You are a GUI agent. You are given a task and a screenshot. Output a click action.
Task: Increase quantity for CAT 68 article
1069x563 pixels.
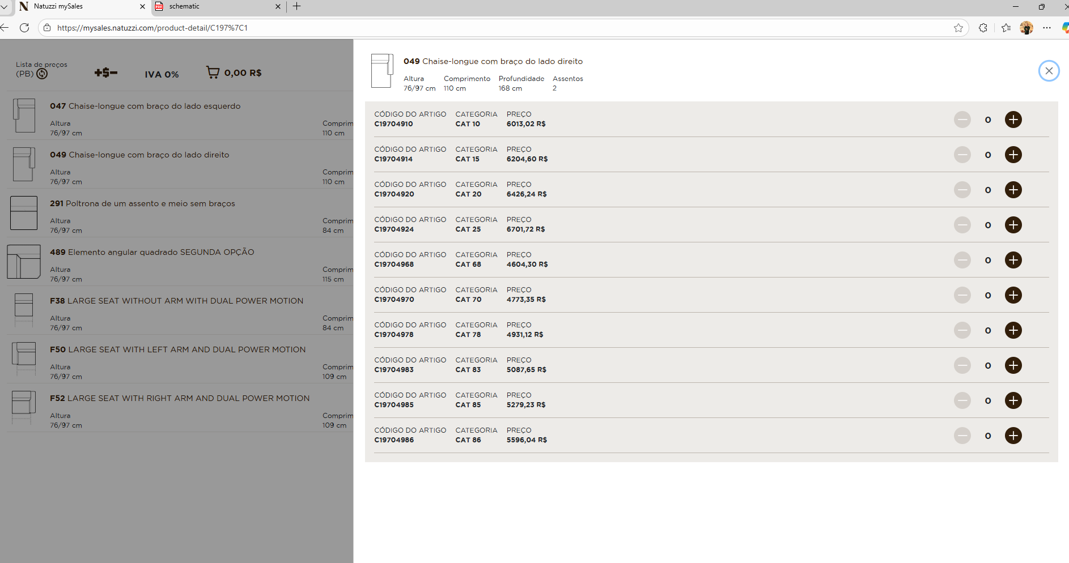coord(1013,260)
